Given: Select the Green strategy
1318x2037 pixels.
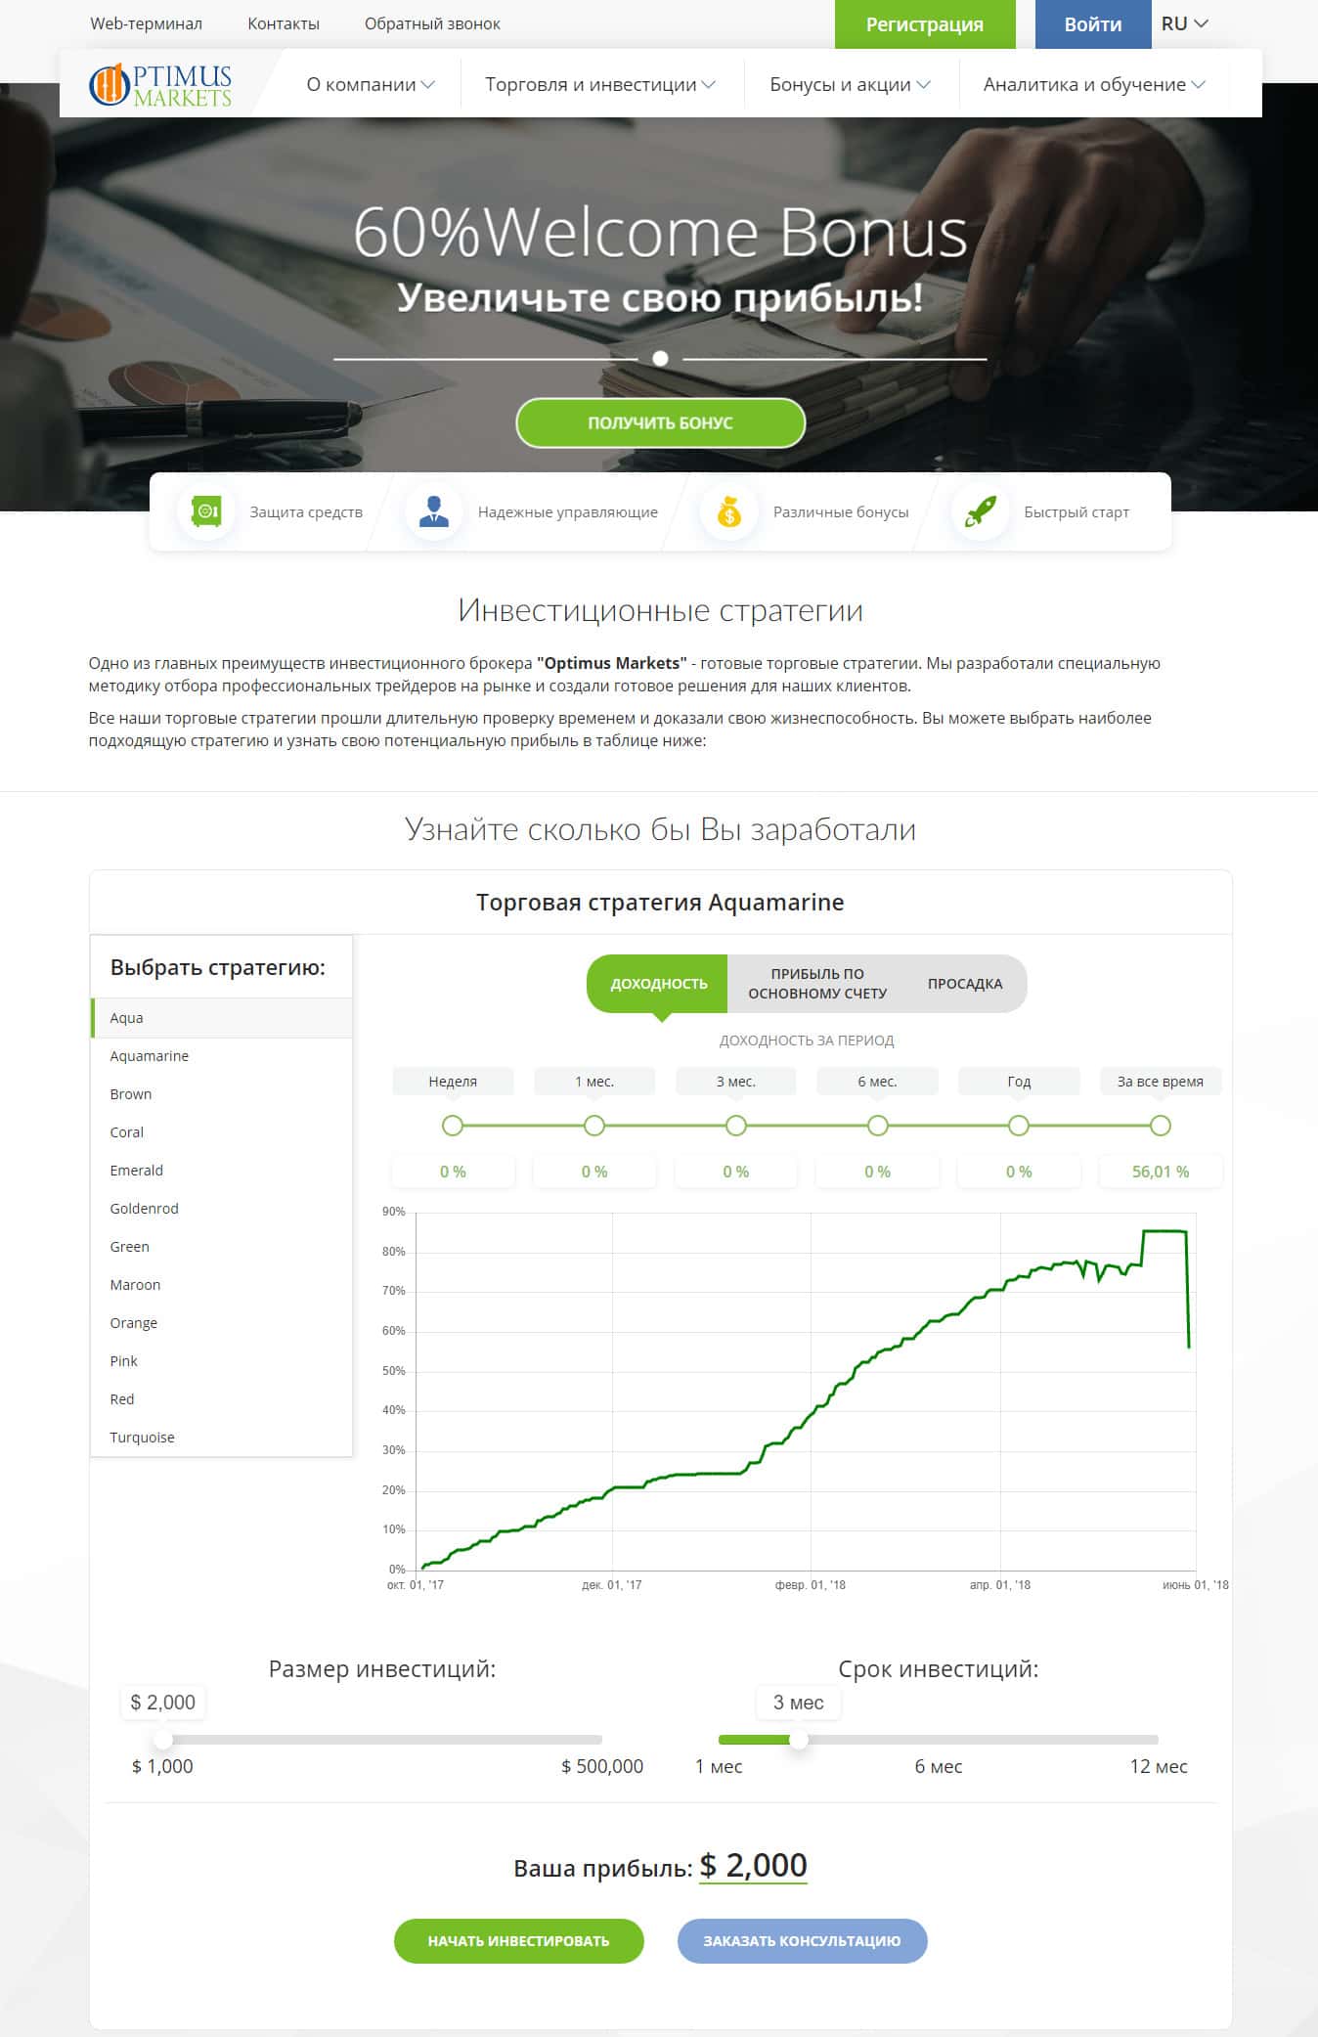Looking at the screenshot, I should [221, 1247].
